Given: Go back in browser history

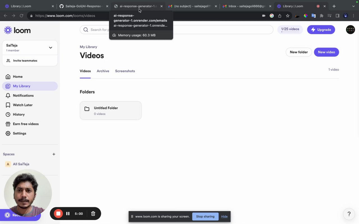Looking at the screenshot, I should [x=6, y=16].
